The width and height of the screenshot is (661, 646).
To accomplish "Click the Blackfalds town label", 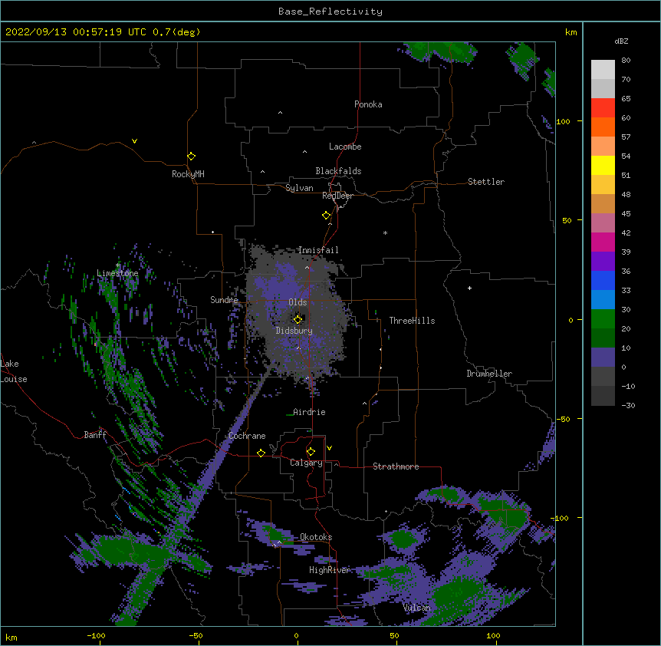I will [x=338, y=171].
